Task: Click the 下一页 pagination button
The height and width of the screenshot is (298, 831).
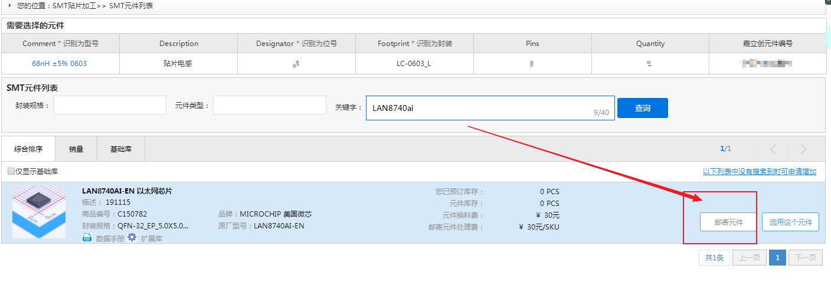Action: coord(806,258)
